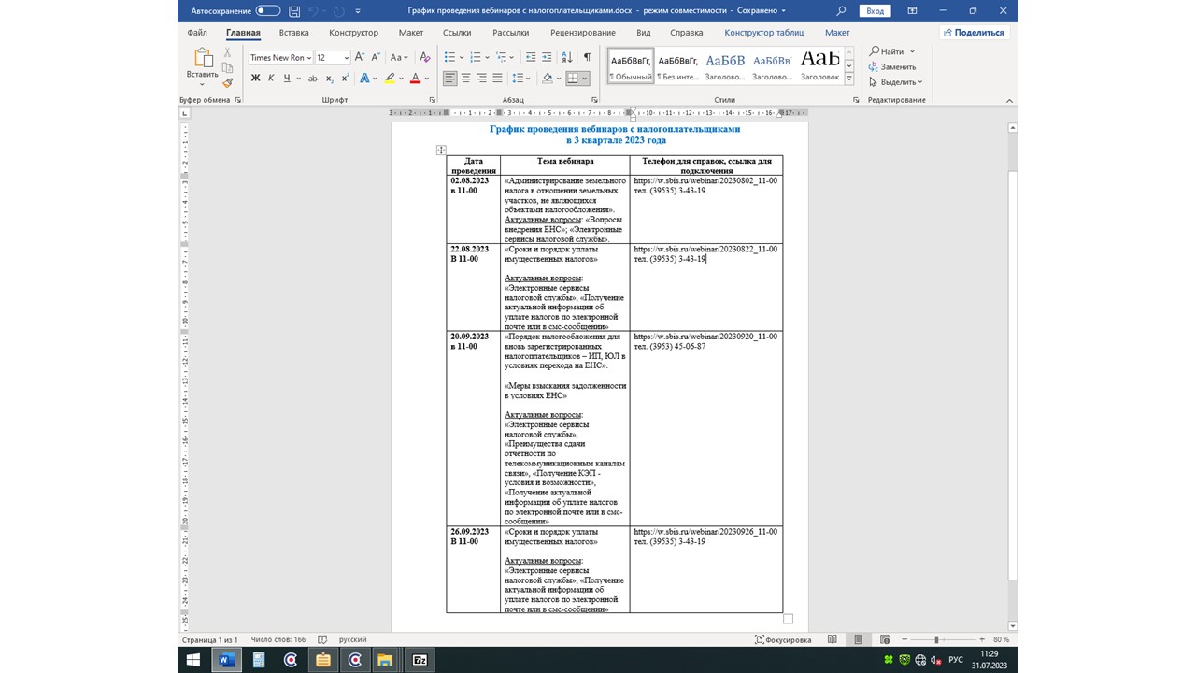Open the borders dropdown arrow

(586, 79)
